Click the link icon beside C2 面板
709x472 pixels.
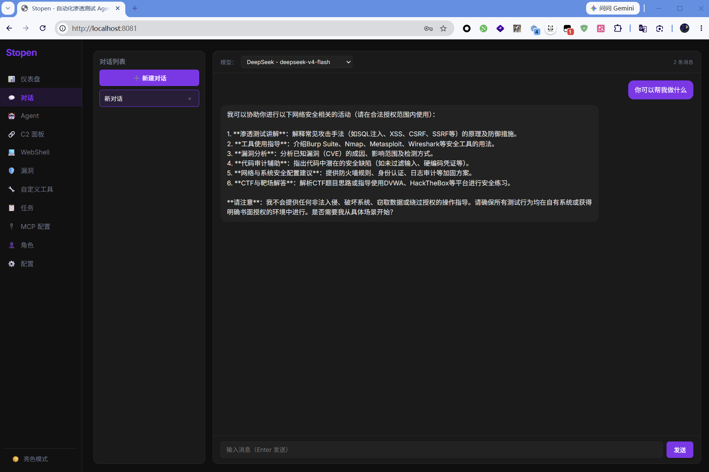click(x=12, y=134)
